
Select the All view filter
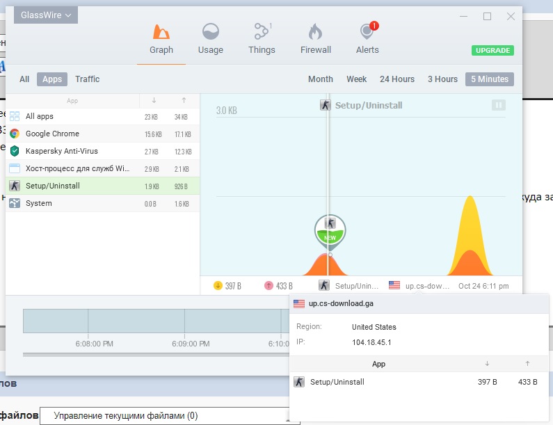24,79
